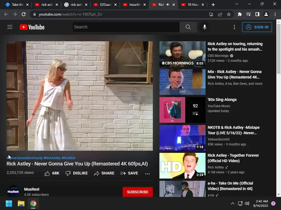The image size is (281, 210).
Task: SAVE video to a playlist
Action: coord(129,173)
